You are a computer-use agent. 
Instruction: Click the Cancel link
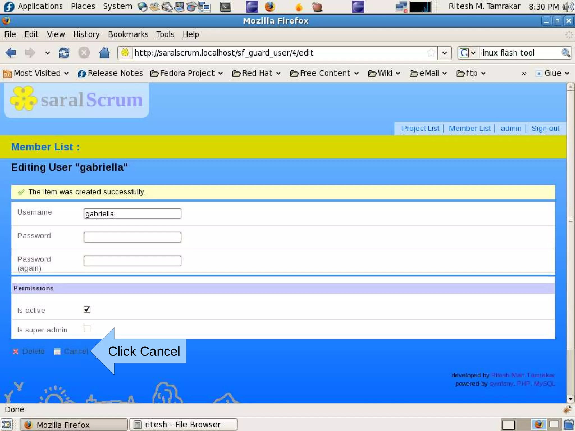(76, 351)
